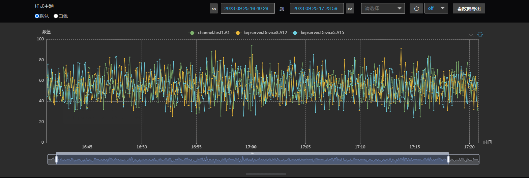Screen dimensions: 529x178
Task: Click the >> next time range button
Action: coord(350,9)
